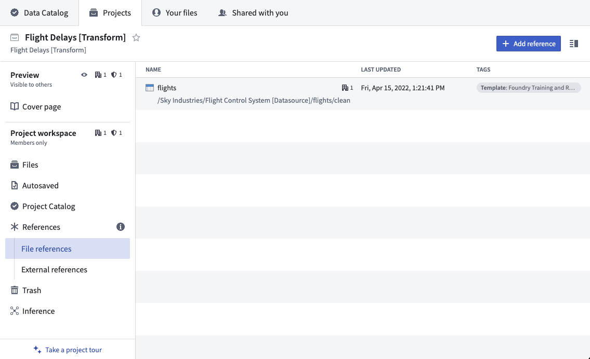The width and height of the screenshot is (590, 359).
Task: Click the Flight Delays [Transform] subtitle text
Action: (48, 50)
